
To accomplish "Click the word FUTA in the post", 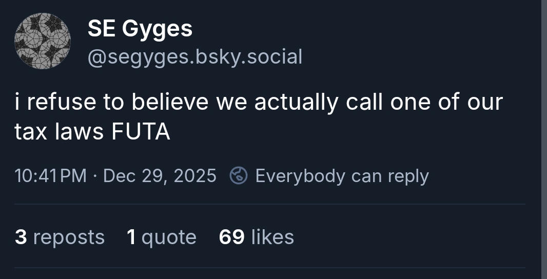I will click(x=141, y=132).
